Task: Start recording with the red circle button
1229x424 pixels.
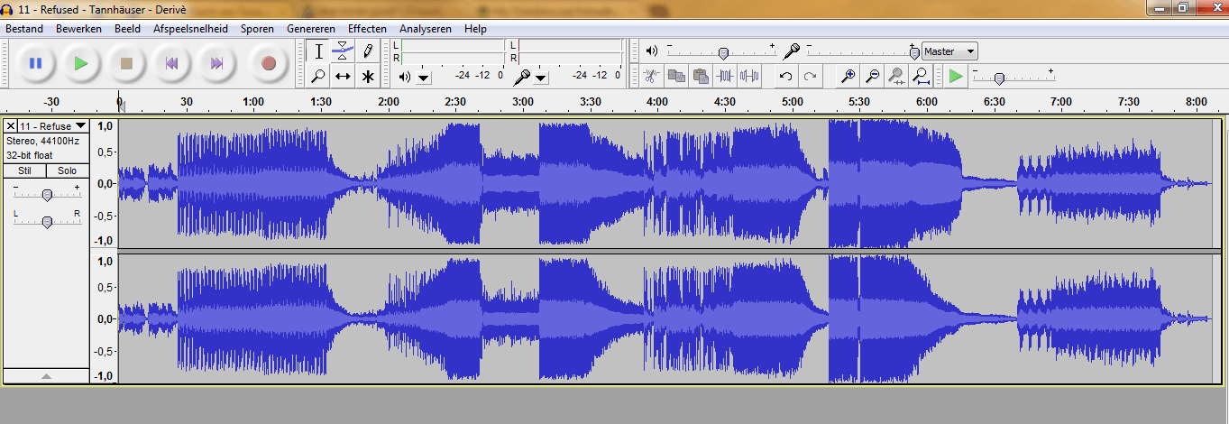Action: coord(268,63)
